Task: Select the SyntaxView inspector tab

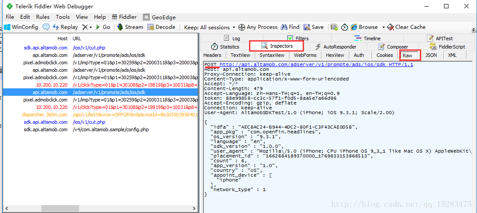Action: point(272,55)
